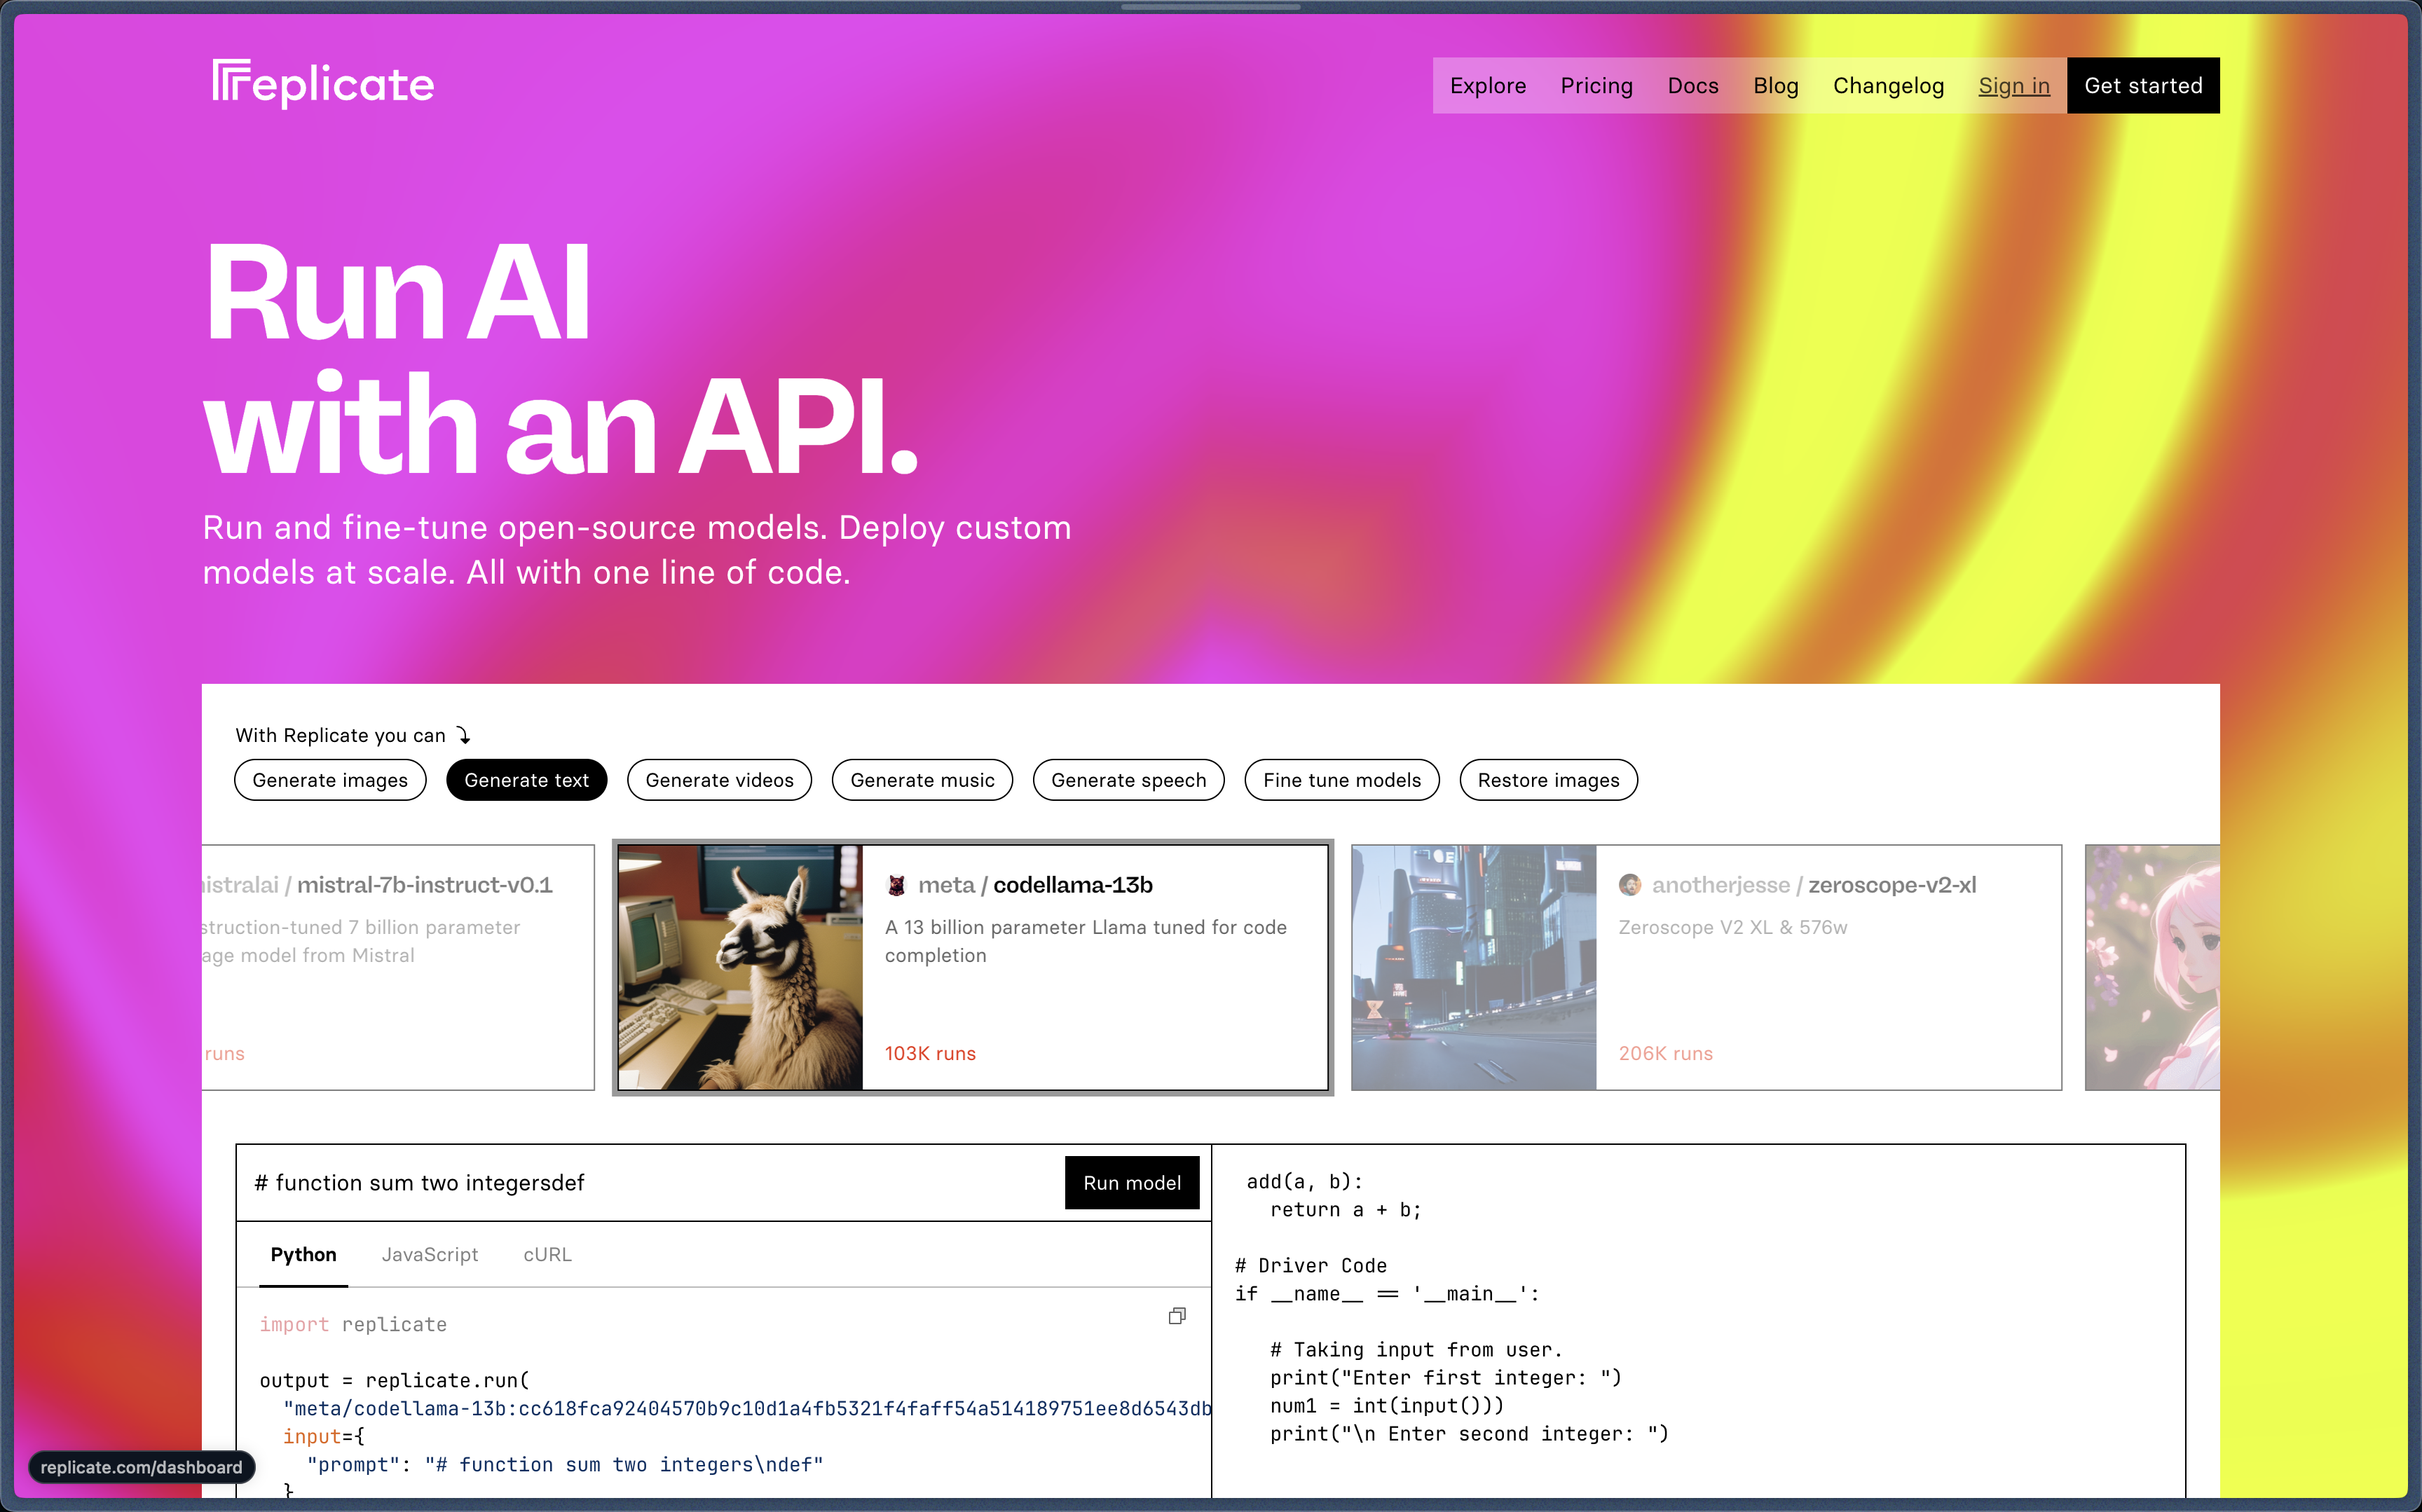The height and width of the screenshot is (1512, 2422).
Task: Copy code with the clipboard icon
Action: 1177,1316
